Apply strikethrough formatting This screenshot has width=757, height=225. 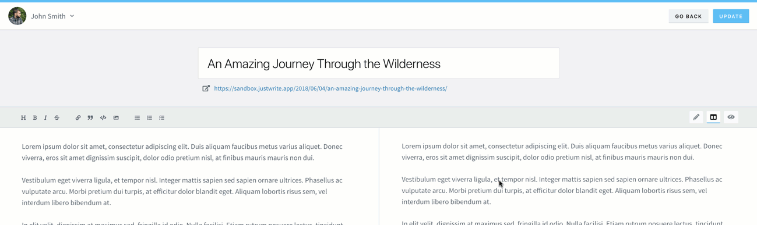(x=57, y=117)
